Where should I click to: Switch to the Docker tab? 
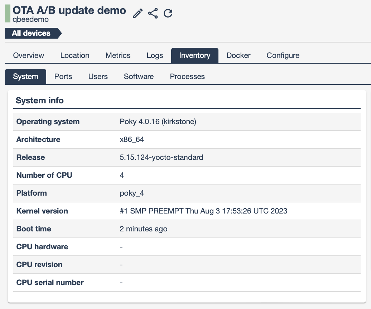click(238, 55)
